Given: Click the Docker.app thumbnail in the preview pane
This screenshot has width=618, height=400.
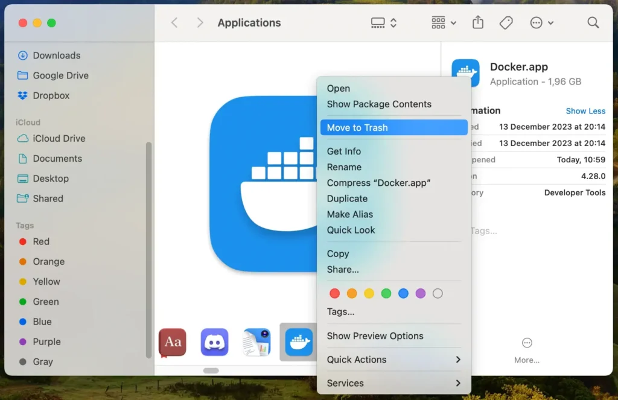Looking at the screenshot, I should (465, 72).
